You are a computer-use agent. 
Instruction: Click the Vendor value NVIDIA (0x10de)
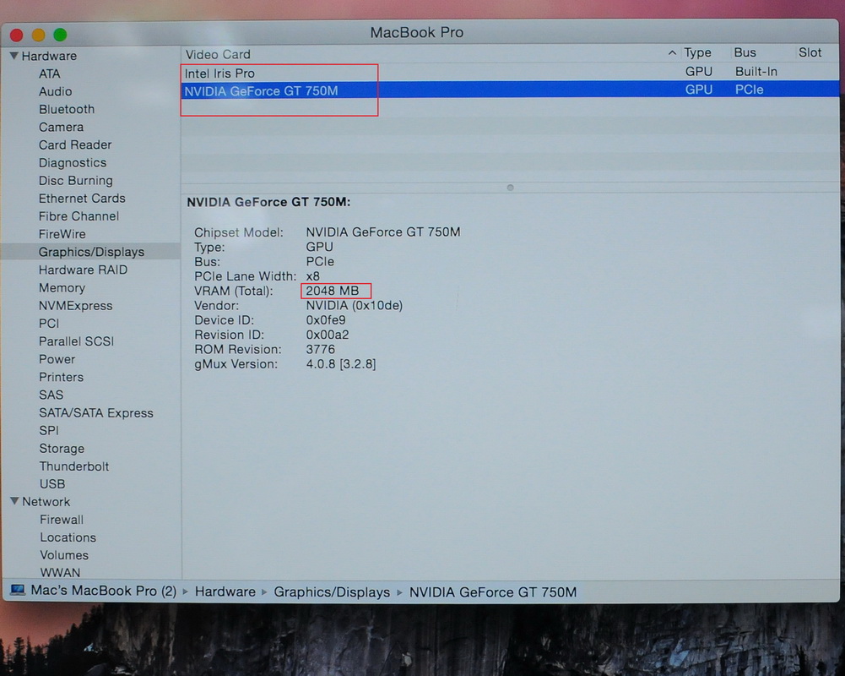click(354, 305)
